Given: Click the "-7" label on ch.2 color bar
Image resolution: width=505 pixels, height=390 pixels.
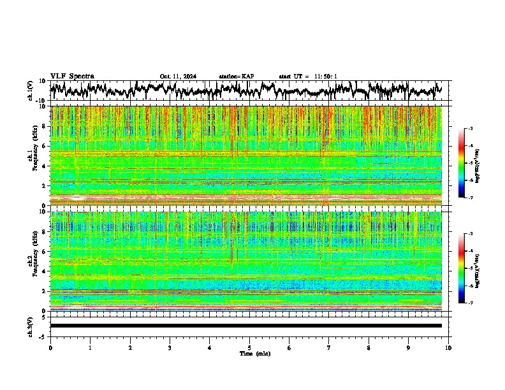Looking at the screenshot, I should pyautogui.click(x=471, y=303).
